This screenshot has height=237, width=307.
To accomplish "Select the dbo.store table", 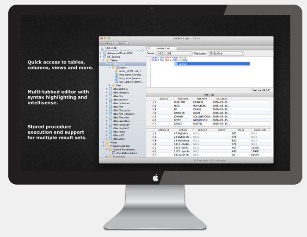I will pos(119,139).
